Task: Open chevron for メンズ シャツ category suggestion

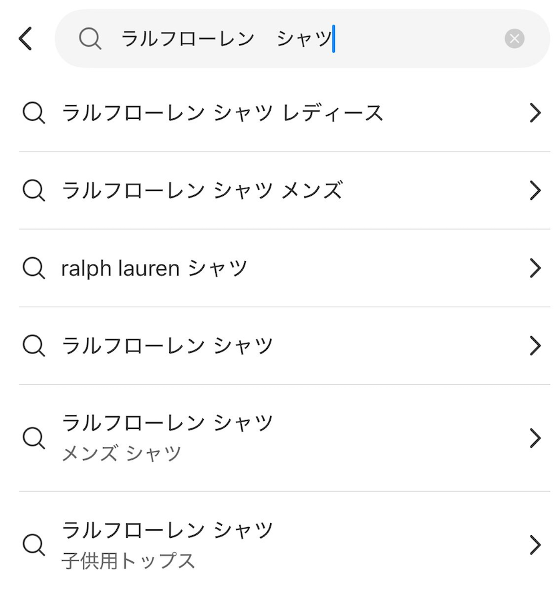Action: 535,438
